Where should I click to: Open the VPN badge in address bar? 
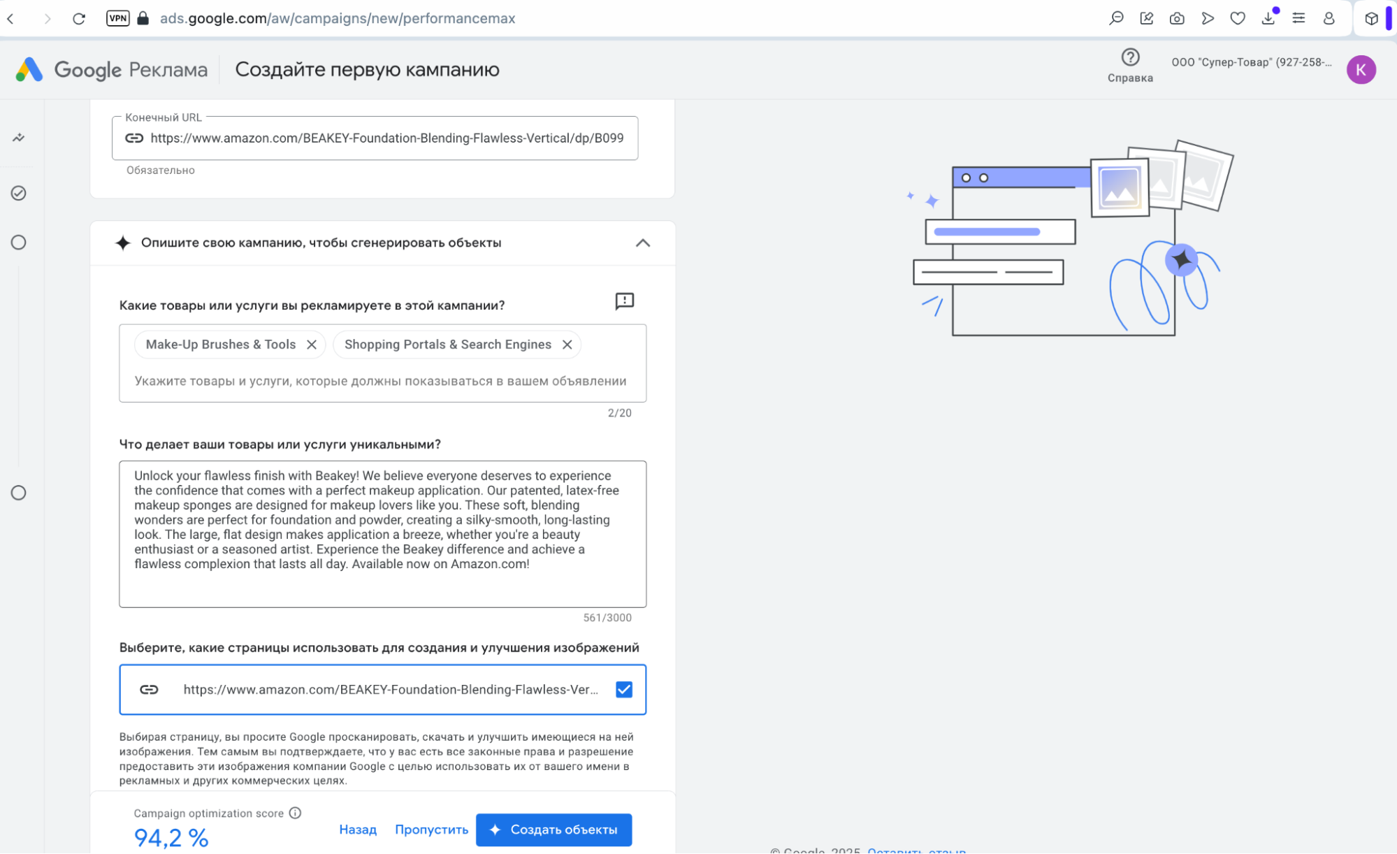click(x=118, y=18)
